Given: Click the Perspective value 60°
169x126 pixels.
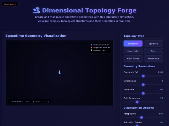Looking at the screenshot, I should point(161,114).
